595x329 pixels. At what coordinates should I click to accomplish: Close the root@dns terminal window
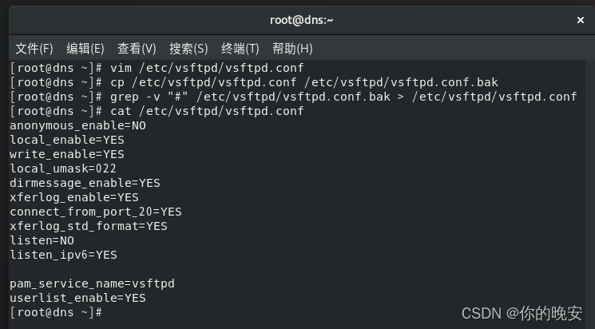point(580,20)
